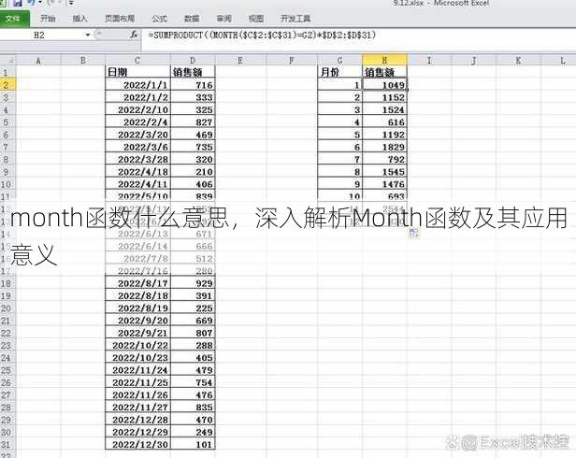Select the date cell 2022/4/18

[137, 172]
